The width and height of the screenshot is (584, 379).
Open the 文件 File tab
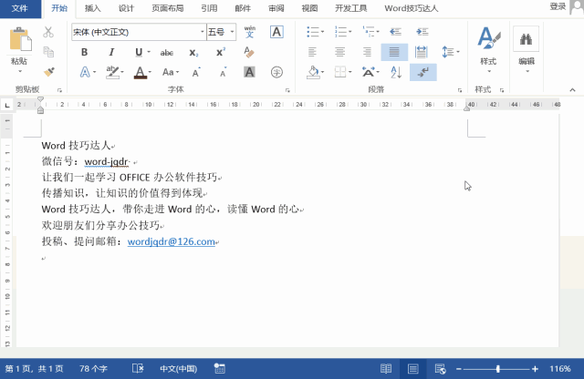20,8
